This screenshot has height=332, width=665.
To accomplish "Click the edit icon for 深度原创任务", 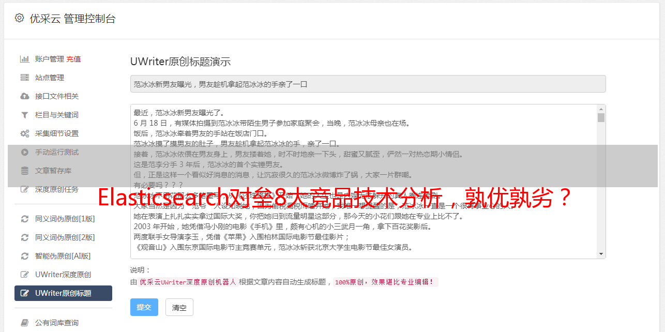I will pos(24,189).
